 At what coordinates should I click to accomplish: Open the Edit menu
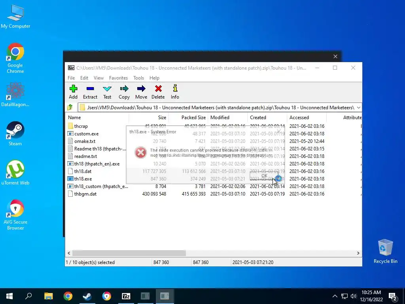84,78
